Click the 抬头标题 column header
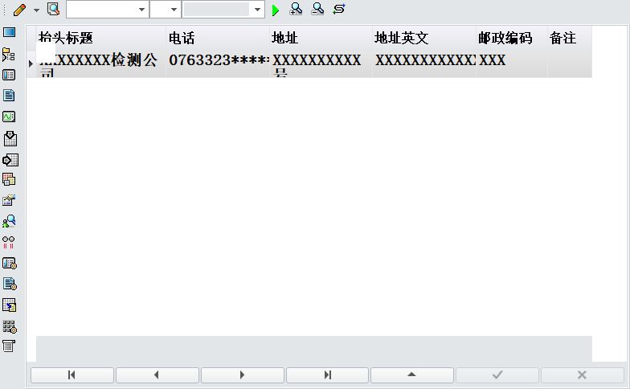Viewport: 630px width, 389px height. click(x=101, y=38)
